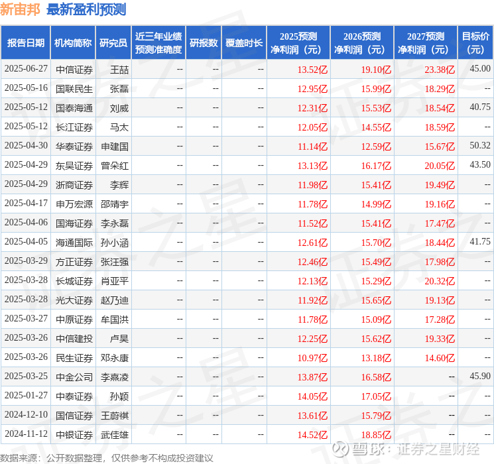Image resolution: width=494 pixels, height=464 pixels.
Task: Click the 20.32亿 forecast value
Action: [440, 281]
